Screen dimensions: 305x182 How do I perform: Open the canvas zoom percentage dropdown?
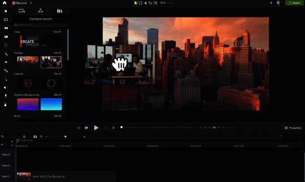point(166,3)
